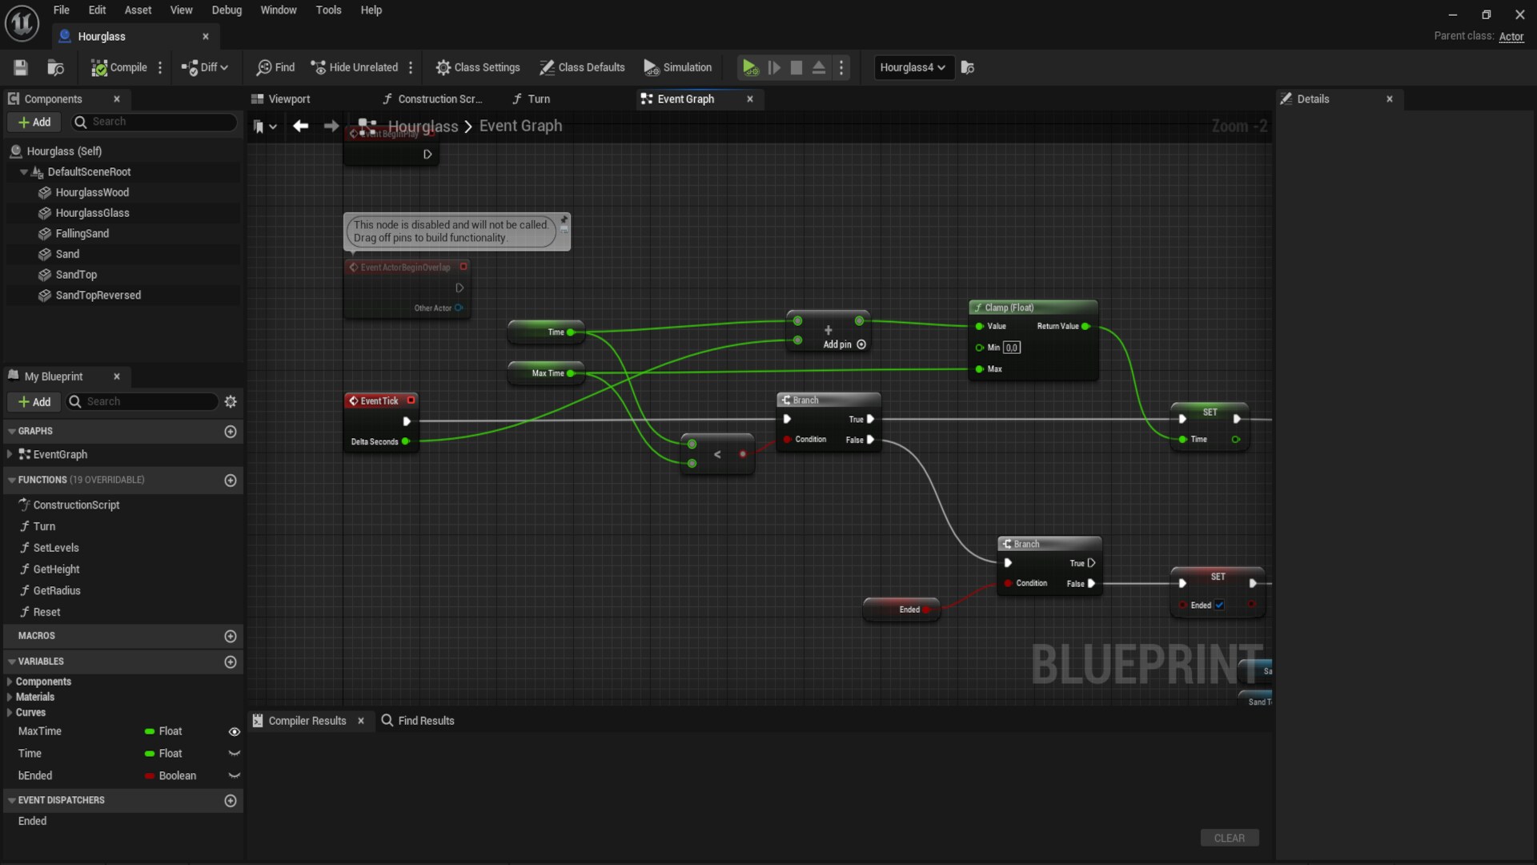This screenshot has width=1537, height=865.
Task: Open Class Settings
Action: [x=478, y=67]
